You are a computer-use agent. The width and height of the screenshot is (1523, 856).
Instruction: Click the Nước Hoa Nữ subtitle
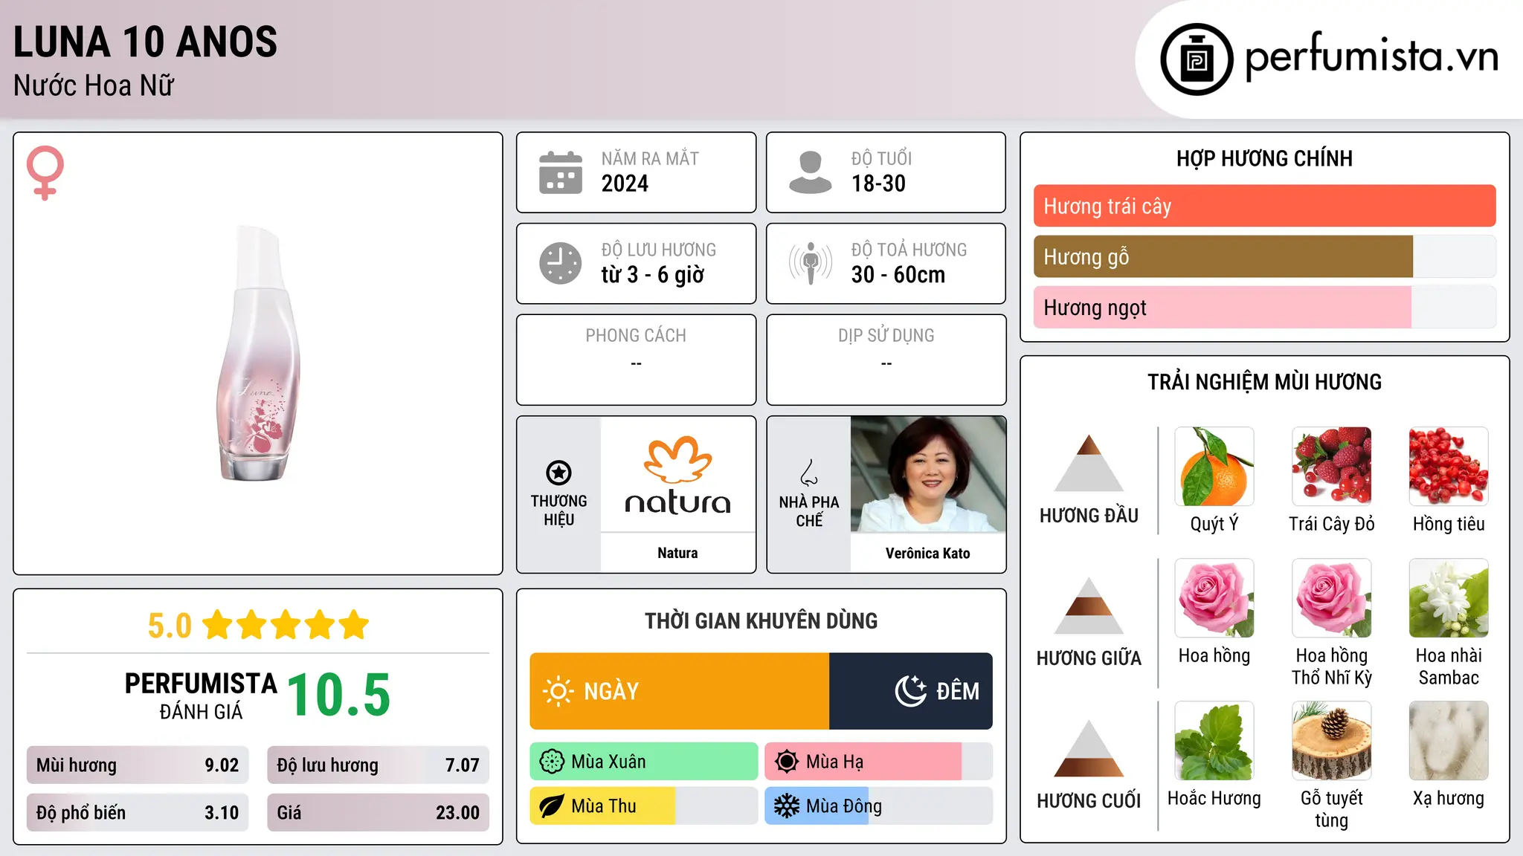(x=94, y=85)
